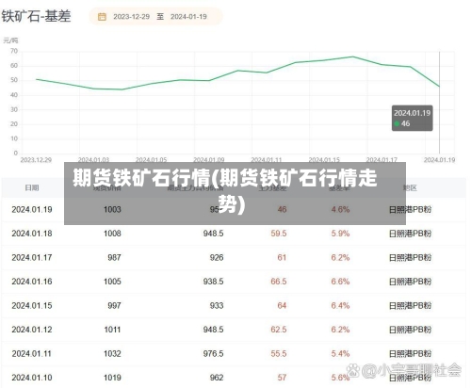Click spot price 1032 in 2024.01.11 row
471x388 pixels.
coord(112,354)
